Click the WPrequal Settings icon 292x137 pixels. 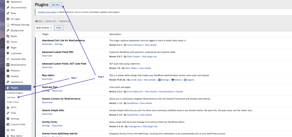point(8,25)
